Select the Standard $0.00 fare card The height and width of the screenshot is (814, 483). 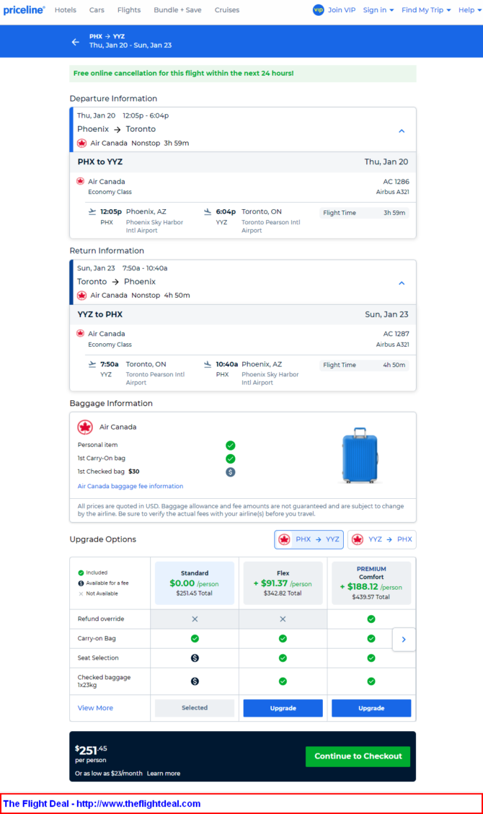click(x=195, y=583)
